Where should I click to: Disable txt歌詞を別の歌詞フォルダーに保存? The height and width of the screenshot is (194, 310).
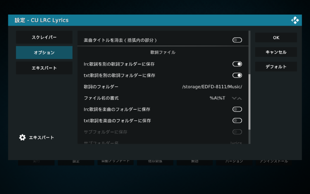[237, 75]
